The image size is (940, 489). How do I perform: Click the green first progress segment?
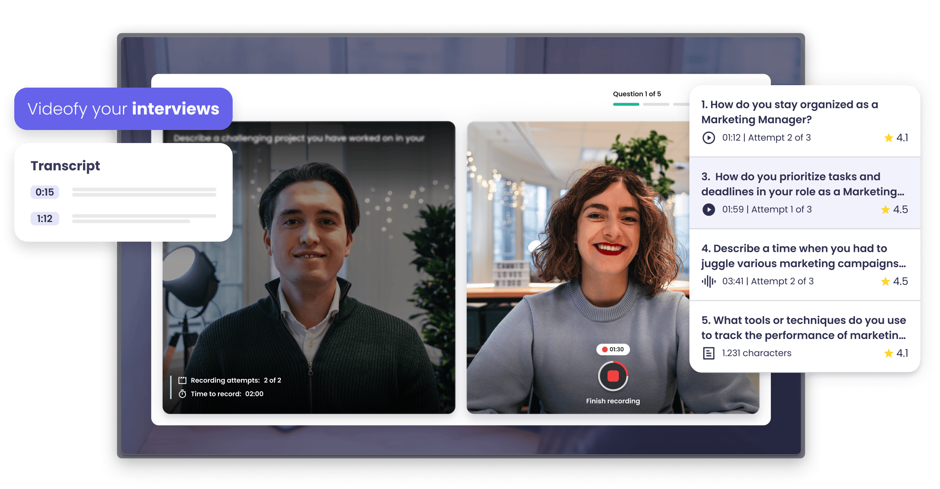(626, 104)
